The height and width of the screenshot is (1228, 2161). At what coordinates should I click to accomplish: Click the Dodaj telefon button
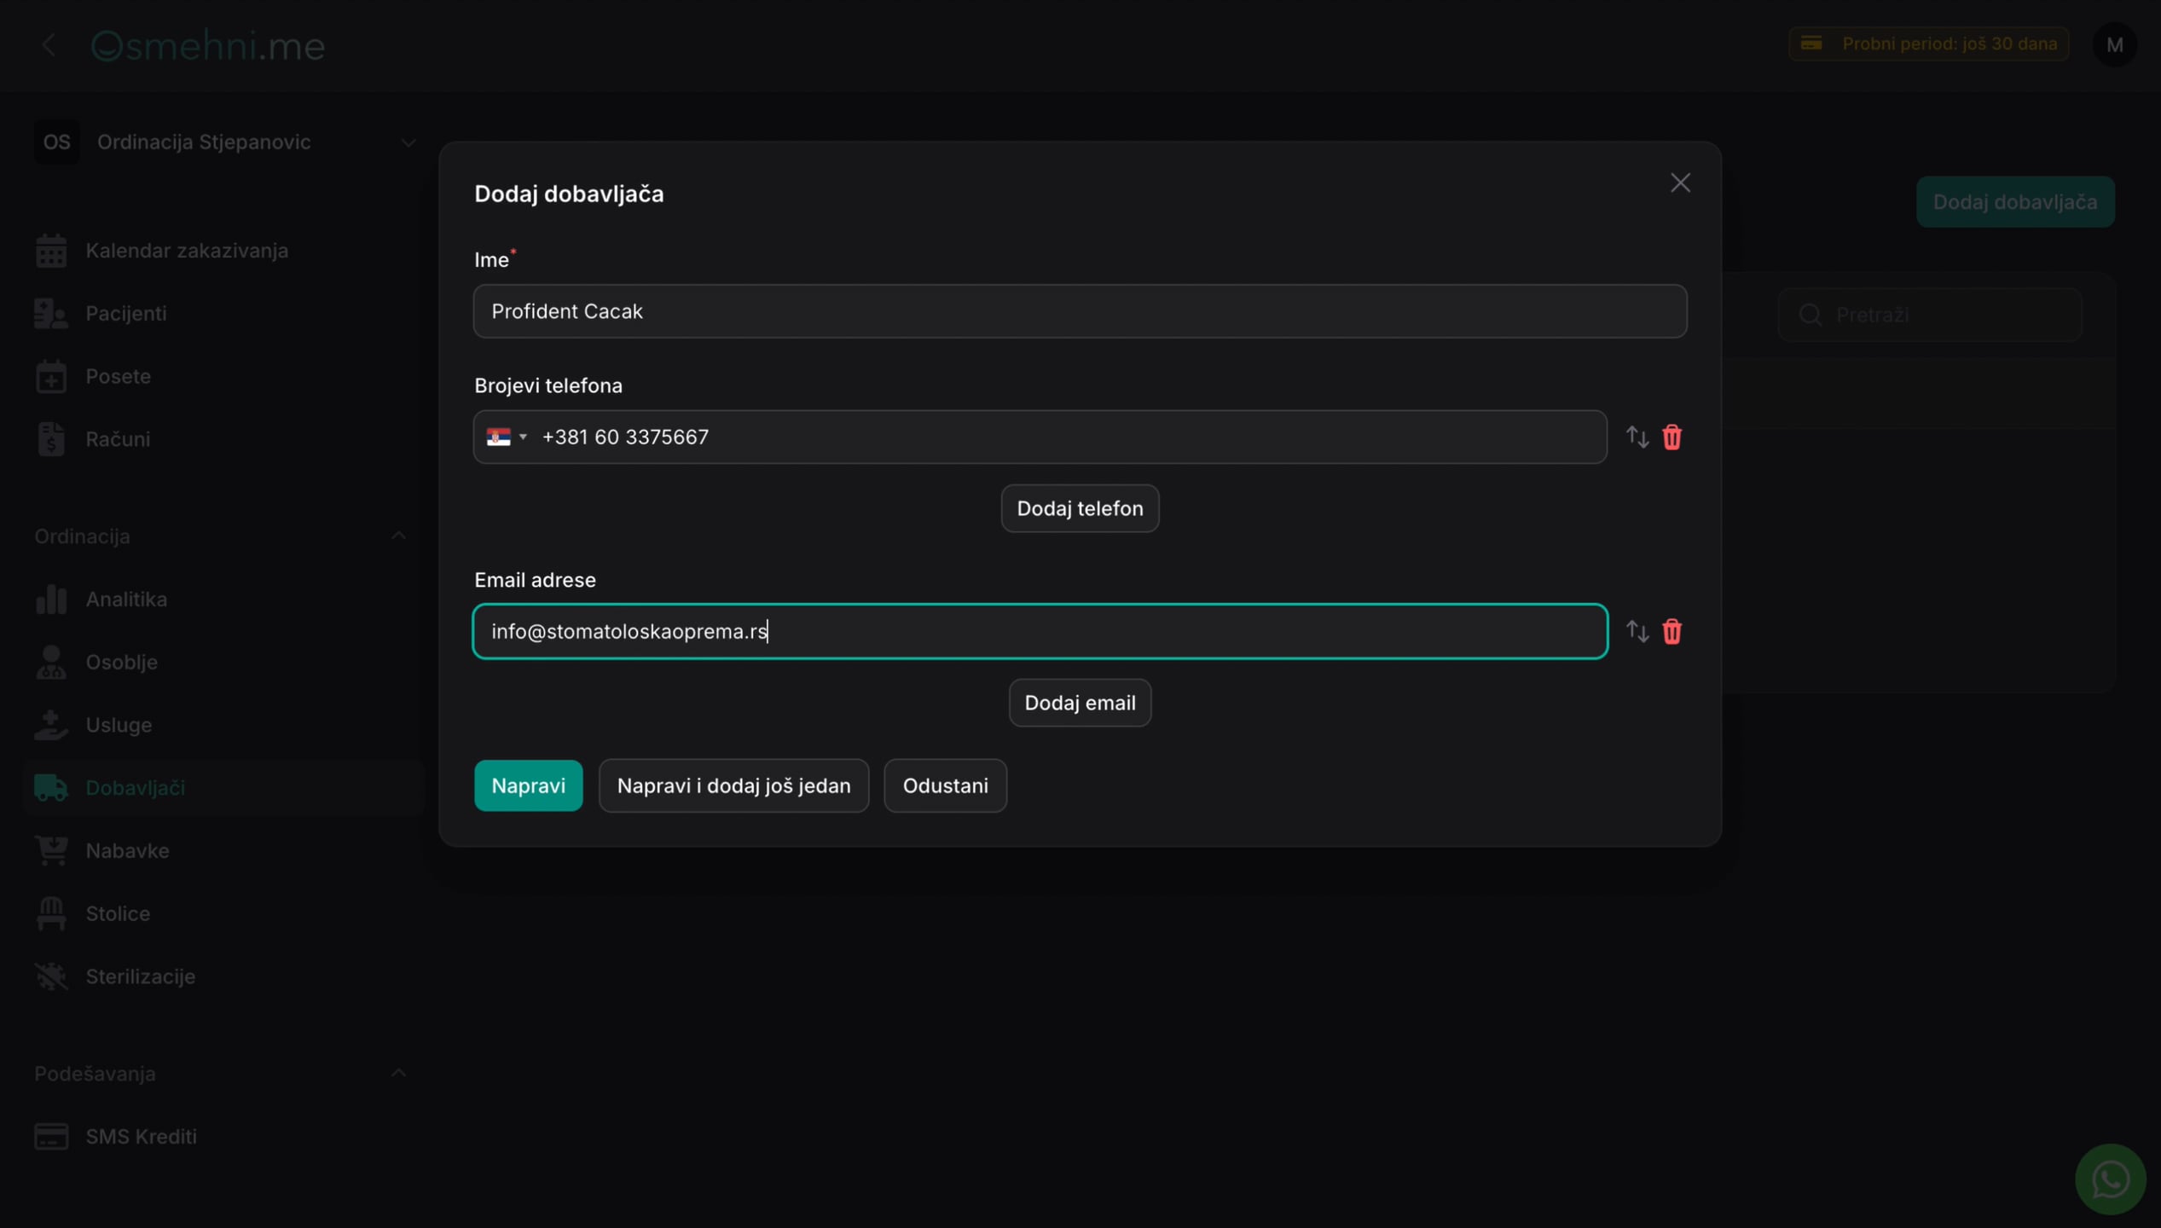(1080, 508)
